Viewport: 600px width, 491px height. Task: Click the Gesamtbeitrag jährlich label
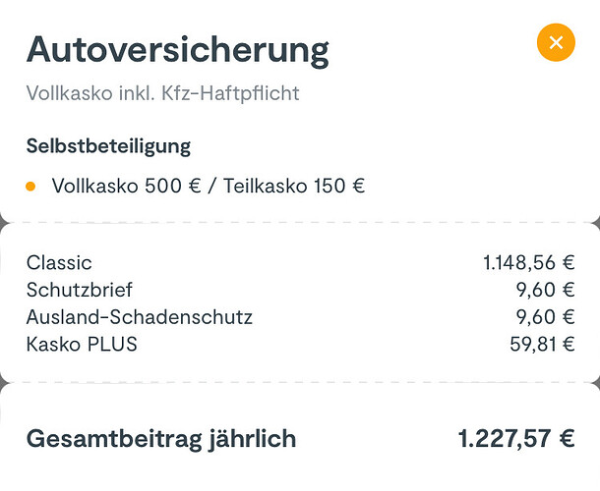coord(161,438)
